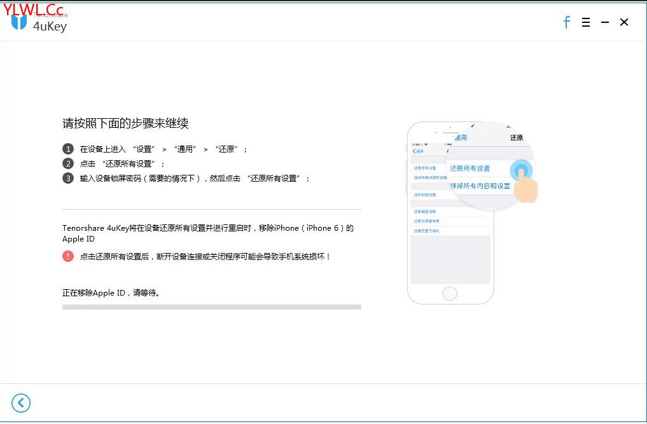Minimize the 4uKey window

[x=605, y=22]
